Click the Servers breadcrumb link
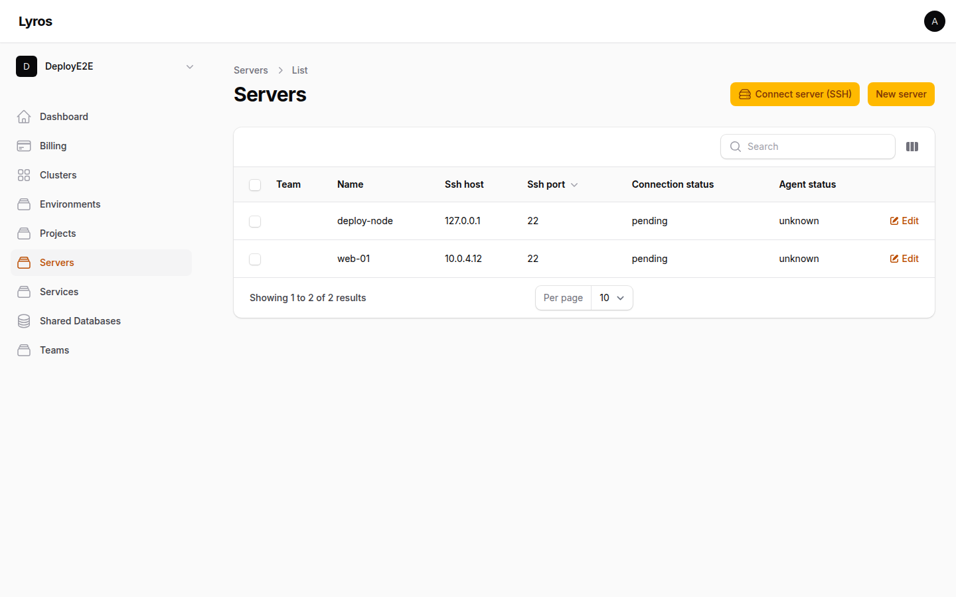956x597 pixels. coord(251,70)
